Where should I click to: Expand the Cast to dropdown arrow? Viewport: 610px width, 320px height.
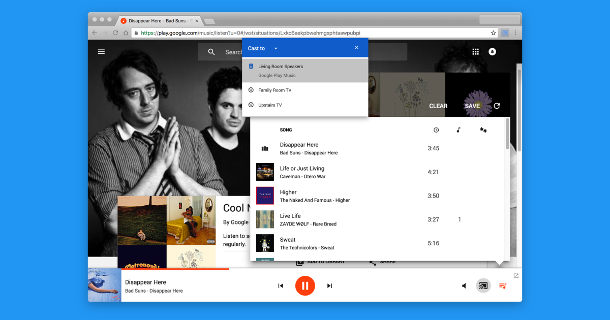pos(276,48)
